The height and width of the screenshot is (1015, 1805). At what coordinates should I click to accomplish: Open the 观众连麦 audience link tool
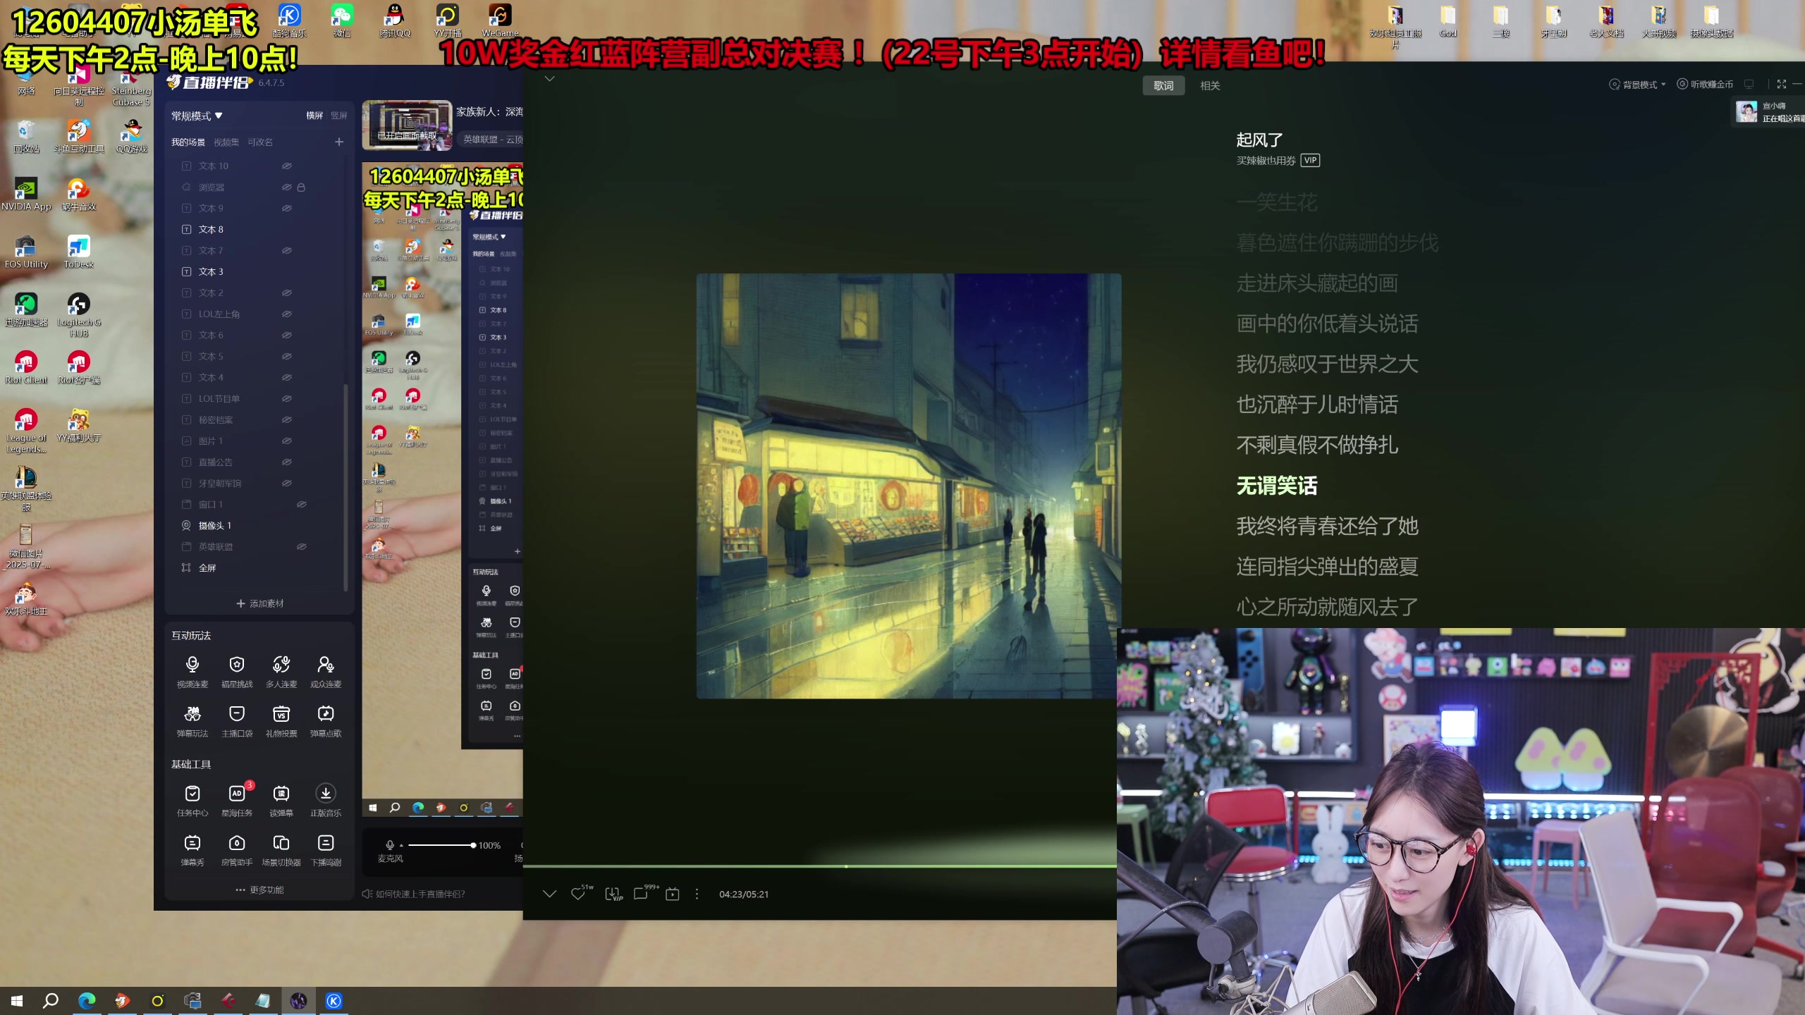coord(326,671)
